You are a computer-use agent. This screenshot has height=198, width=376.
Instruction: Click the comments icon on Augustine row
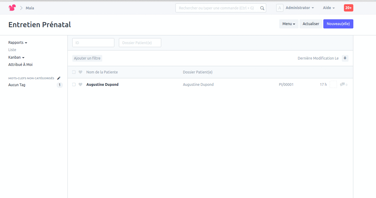click(x=342, y=85)
